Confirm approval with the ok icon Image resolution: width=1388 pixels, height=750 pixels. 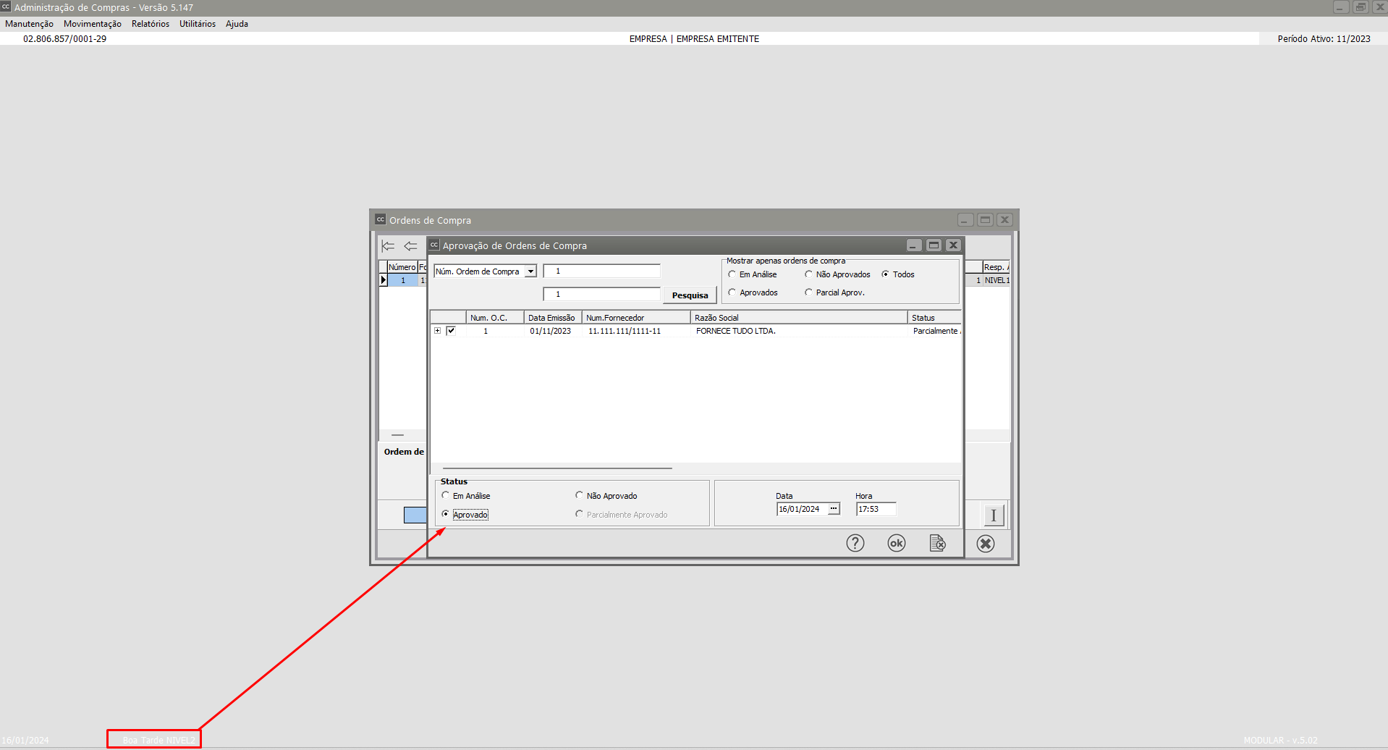click(x=896, y=543)
